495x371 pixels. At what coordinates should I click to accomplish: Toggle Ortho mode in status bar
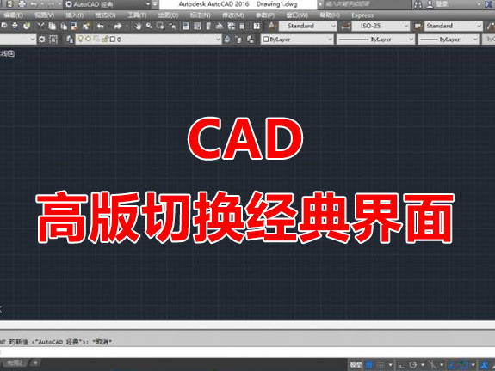[401, 365]
